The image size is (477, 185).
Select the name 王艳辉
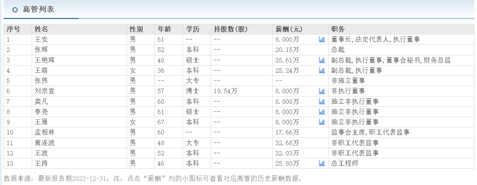(x=44, y=60)
